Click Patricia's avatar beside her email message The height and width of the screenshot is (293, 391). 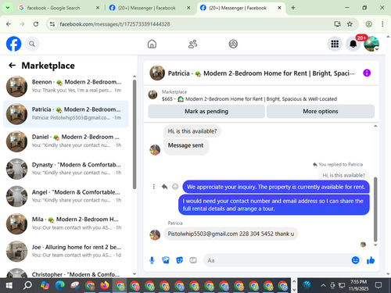[155, 234]
